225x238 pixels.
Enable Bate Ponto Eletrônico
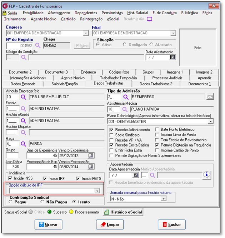coord(157,130)
